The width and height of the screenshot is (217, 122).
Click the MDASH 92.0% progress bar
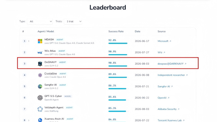(x=118, y=43)
